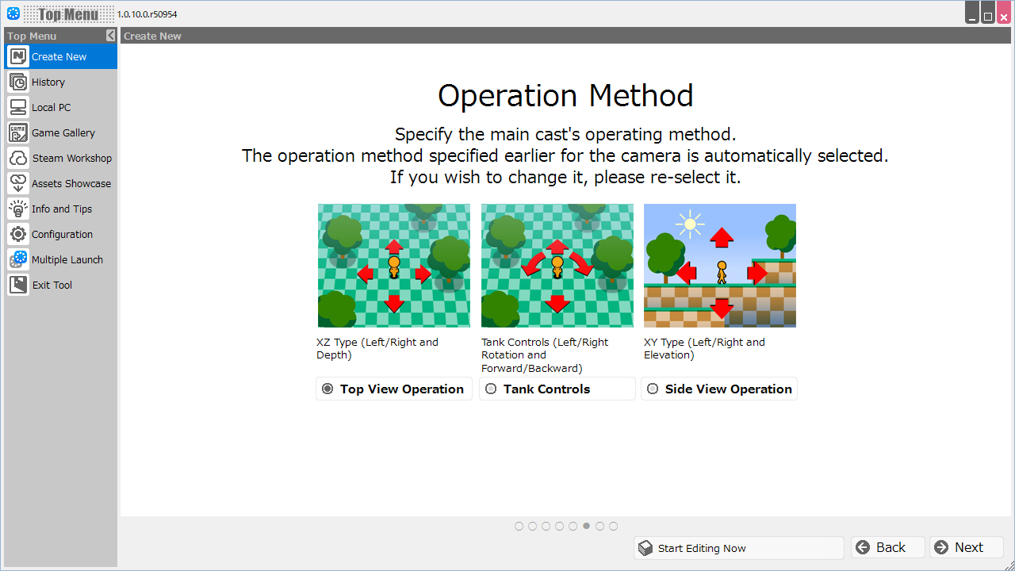1015x571 pixels.
Task: Click the sixth page indicator dot
Action: tap(586, 526)
